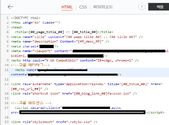Select the opening head tag line

(x=17, y=27)
